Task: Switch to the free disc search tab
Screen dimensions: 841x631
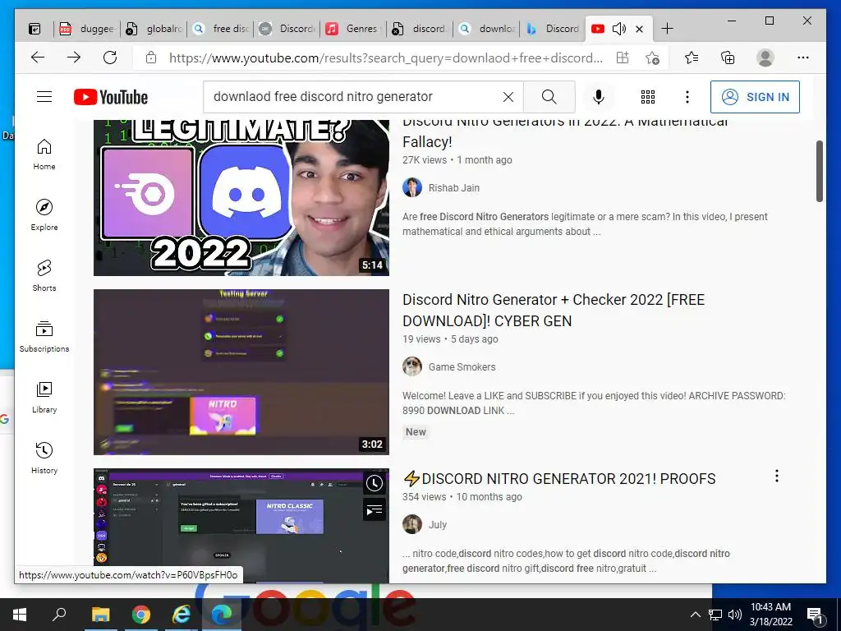Action: [220, 29]
